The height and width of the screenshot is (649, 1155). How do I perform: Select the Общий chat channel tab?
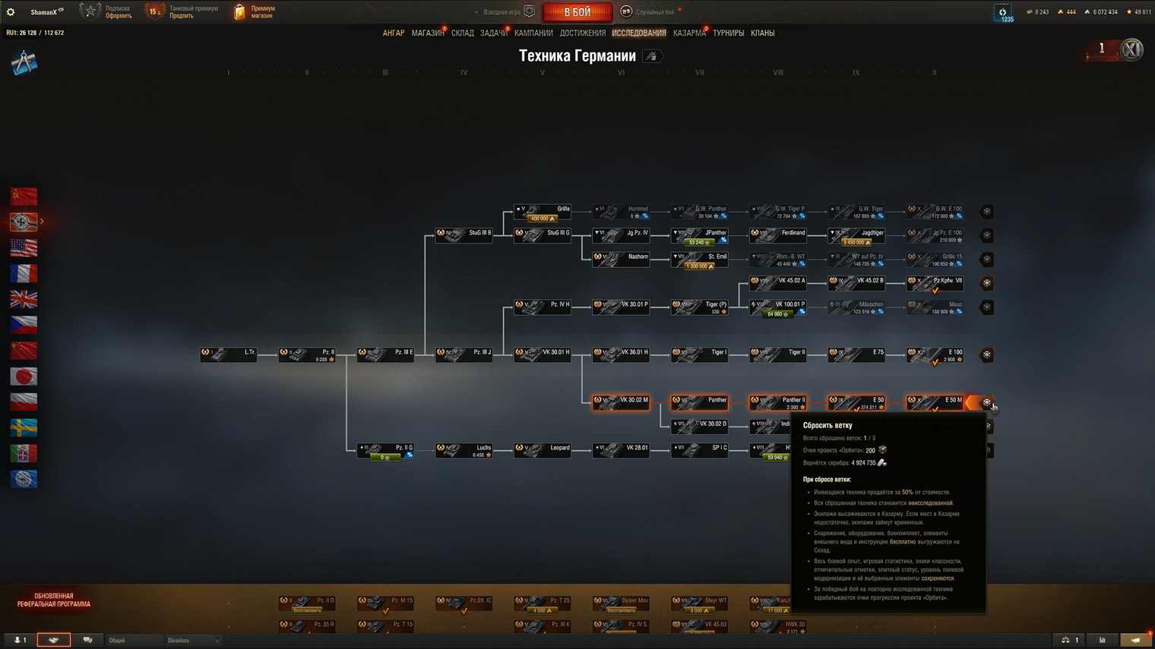(134, 641)
